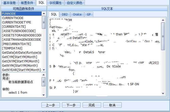
Task: Open the 字段属性 tab
Action: (55, 3)
